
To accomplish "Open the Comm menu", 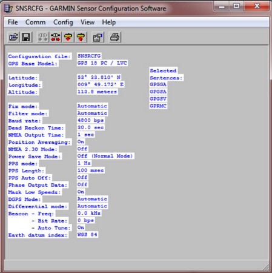I will pyautogui.click(x=36, y=22).
